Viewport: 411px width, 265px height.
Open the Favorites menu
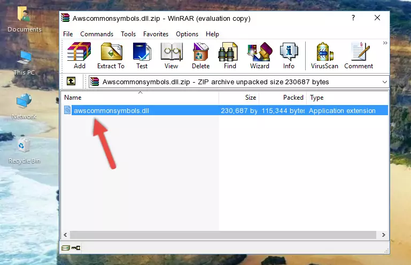click(x=156, y=34)
